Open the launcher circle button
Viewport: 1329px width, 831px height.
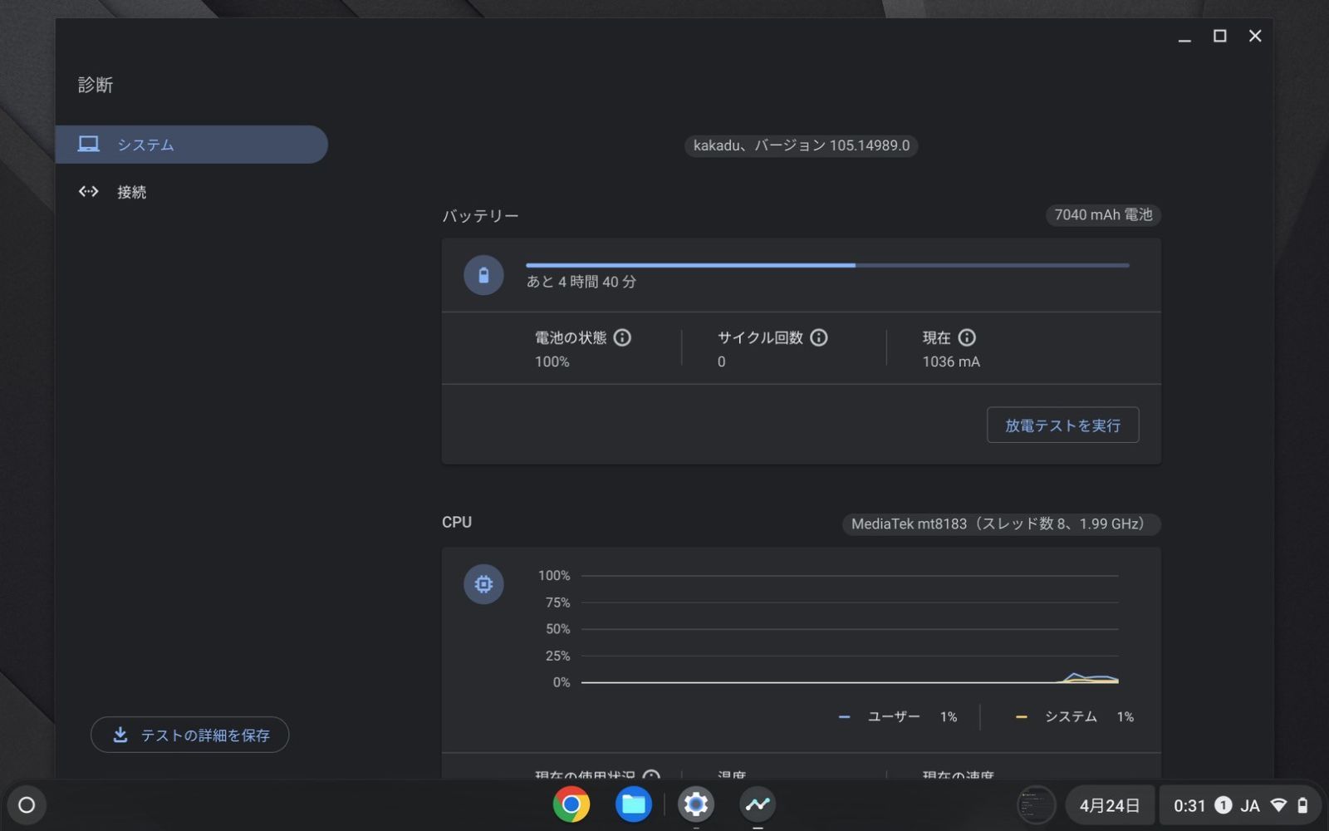click(x=27, y=804)
